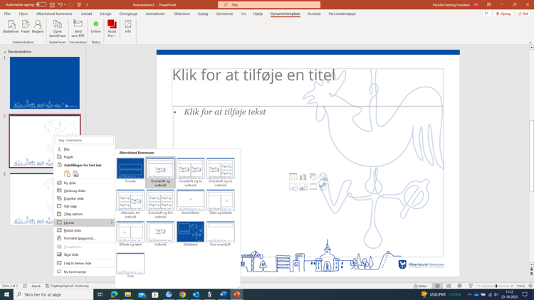The image size is (534, 300).
Task: Switch to the Indsæt tab
Action: pos(86,14)
